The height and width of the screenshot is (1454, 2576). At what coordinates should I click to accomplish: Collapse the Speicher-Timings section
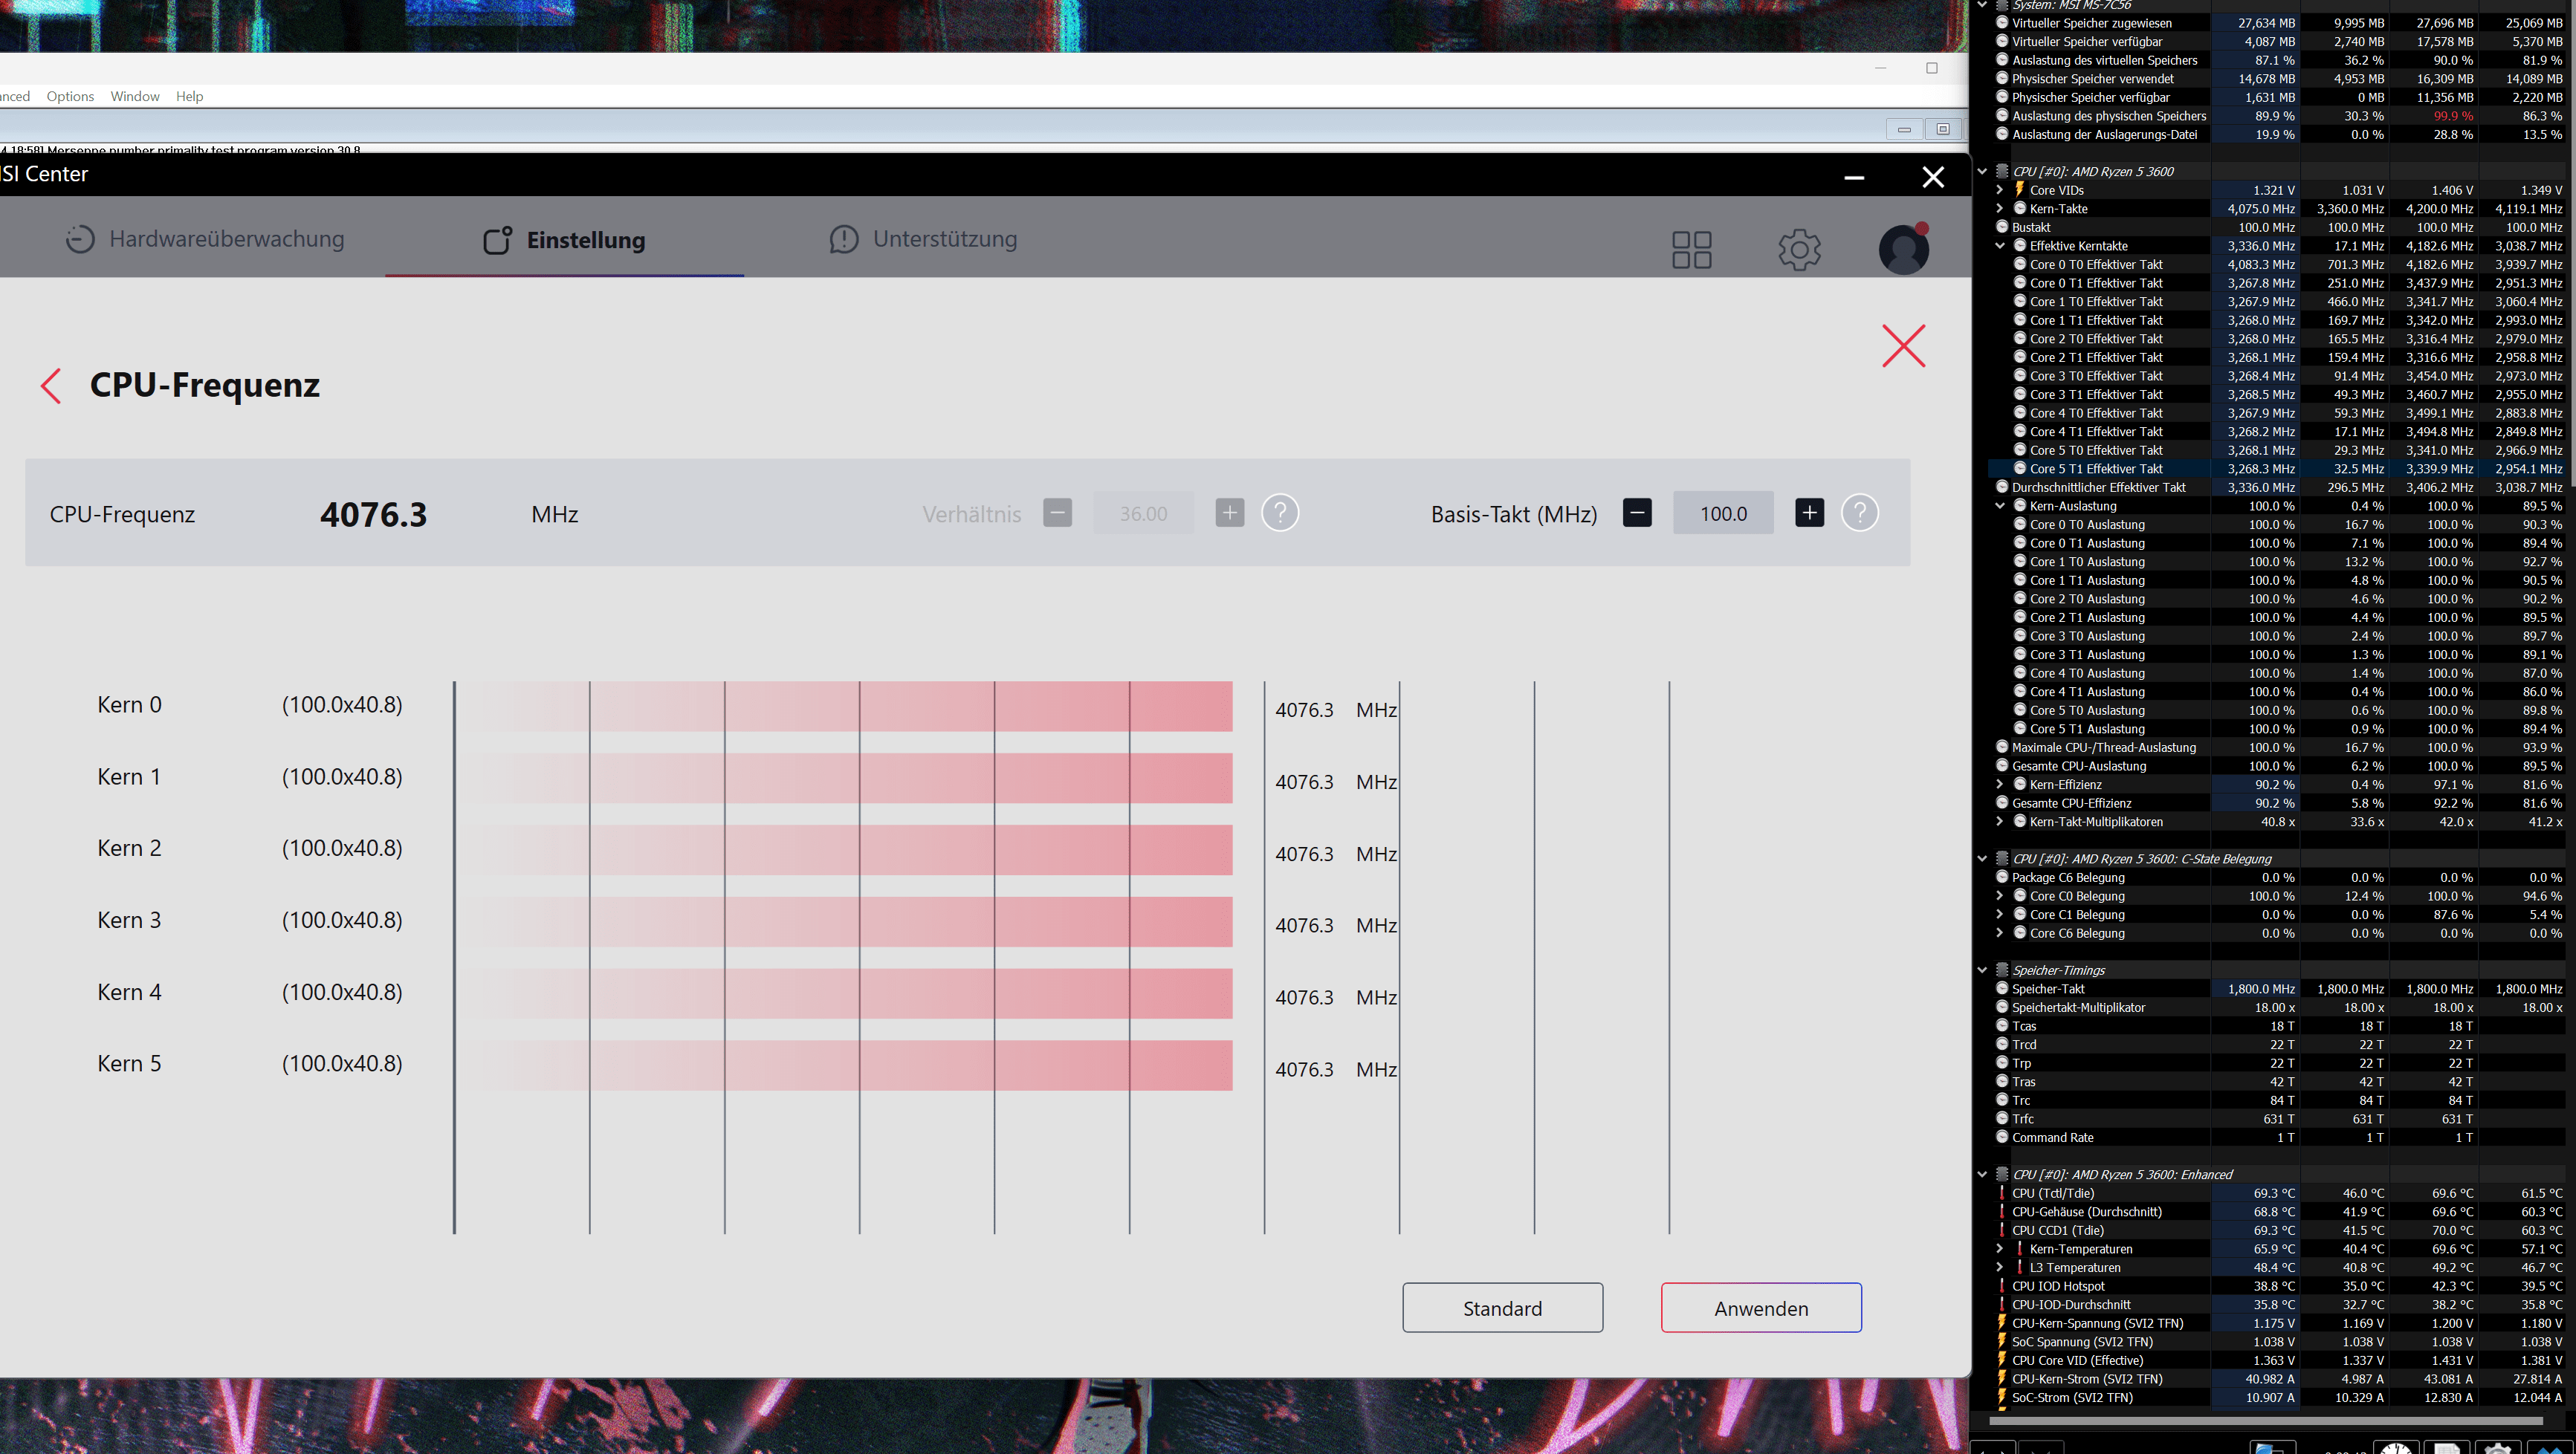1982,970
